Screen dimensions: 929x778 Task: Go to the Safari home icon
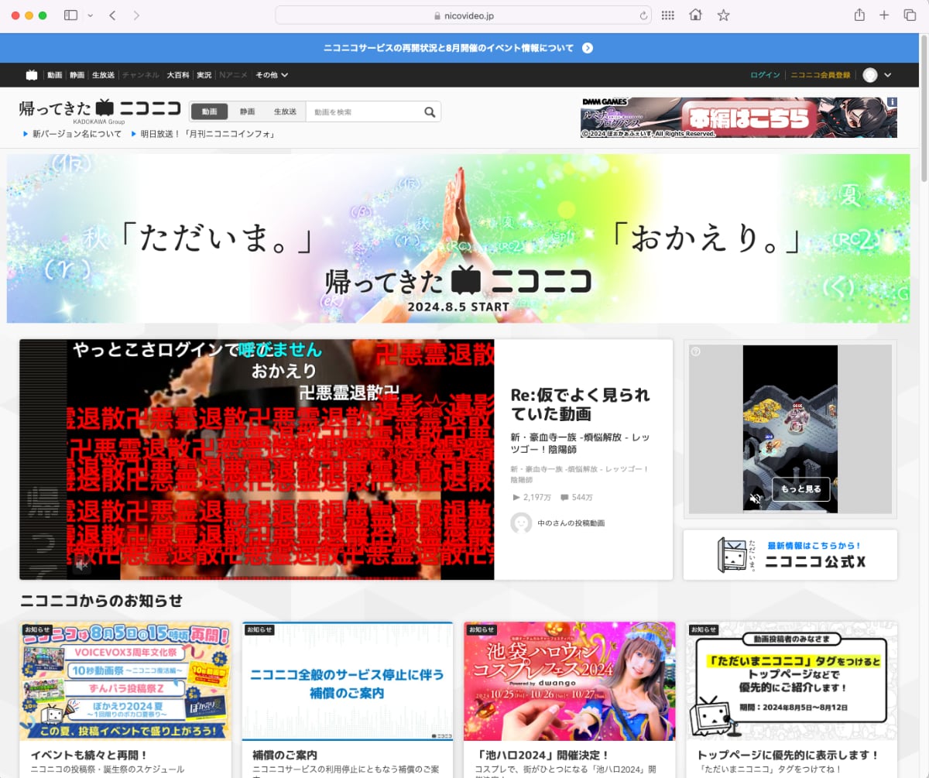(695, 15)
